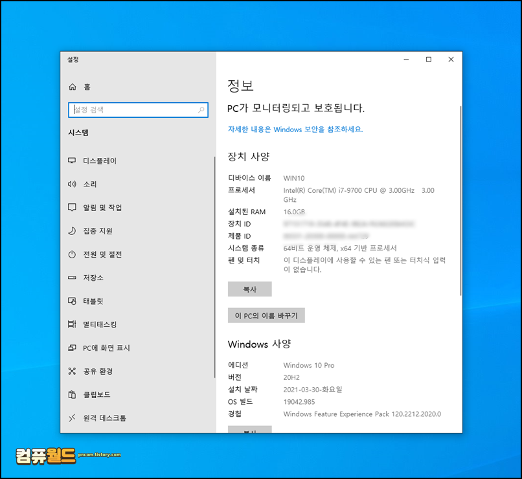Go to 홈 label in sidebar
Viewport: 522px width, 479px height.
(x=87, y=87)
